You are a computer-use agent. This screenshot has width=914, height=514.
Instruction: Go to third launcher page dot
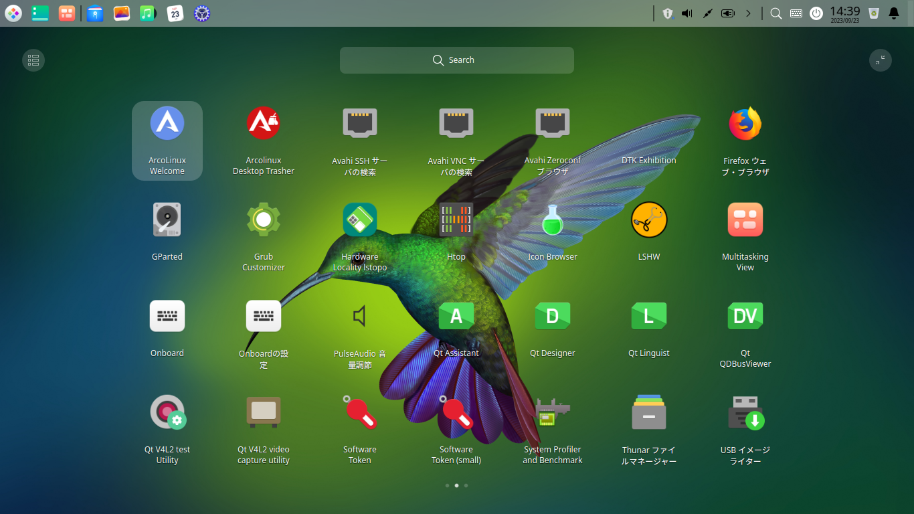point(466,485)
